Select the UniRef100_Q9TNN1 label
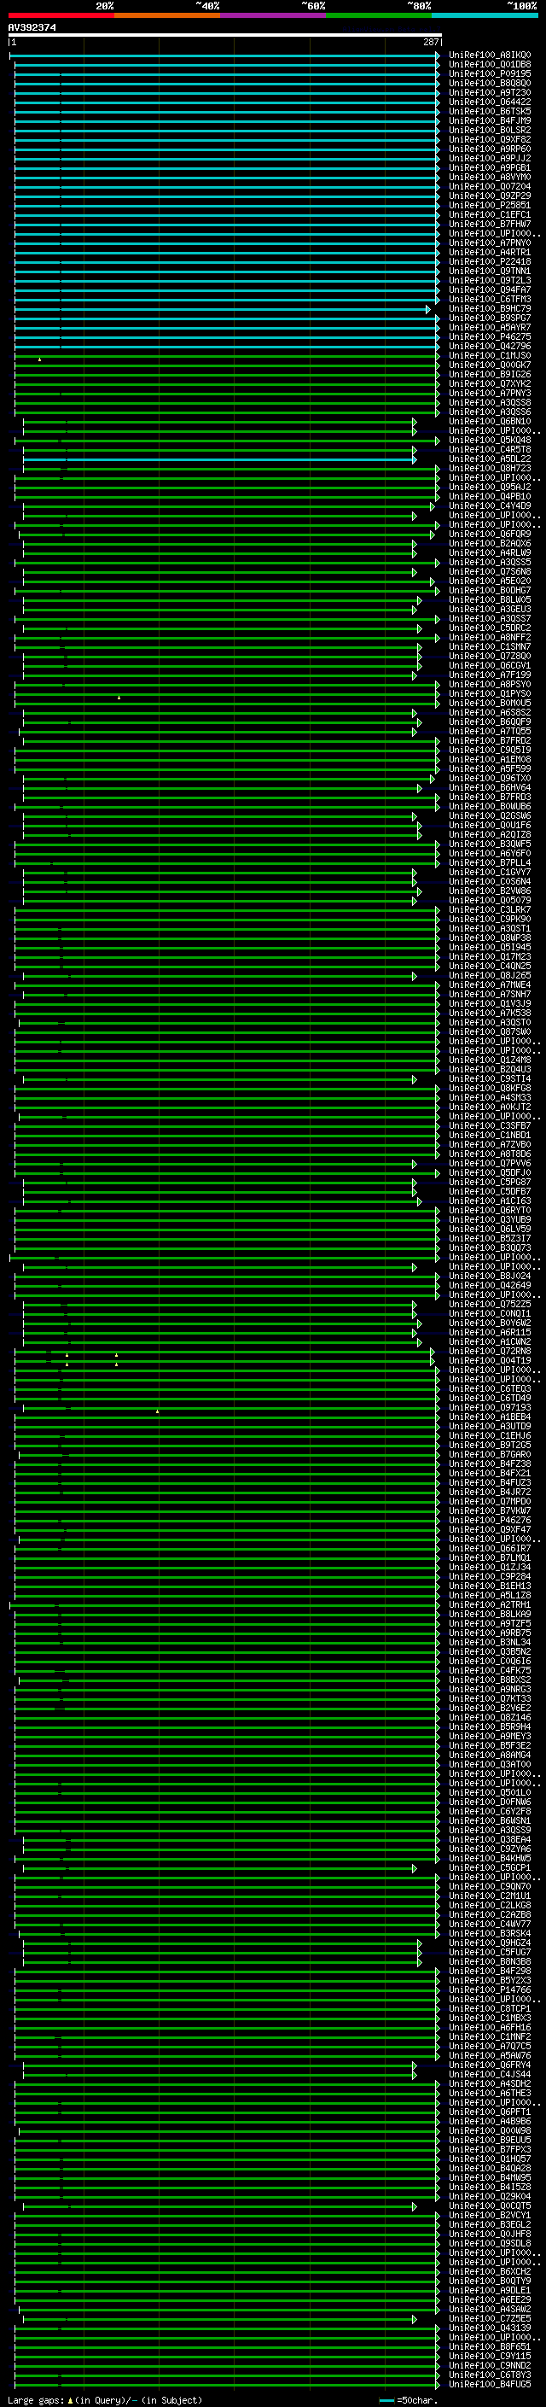546x2407 pixels. click(489, 271)
